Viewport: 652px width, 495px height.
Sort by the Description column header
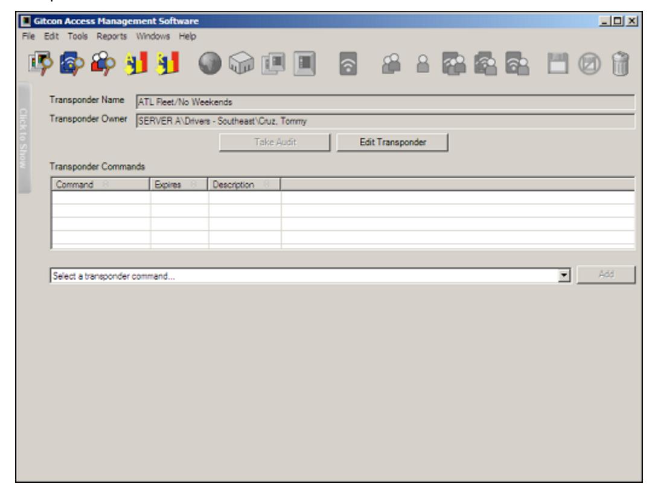(244, 184)
